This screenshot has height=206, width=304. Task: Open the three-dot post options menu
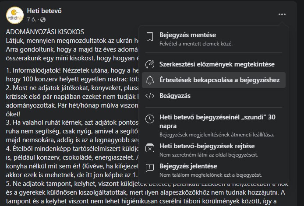[x=282, y=14]
